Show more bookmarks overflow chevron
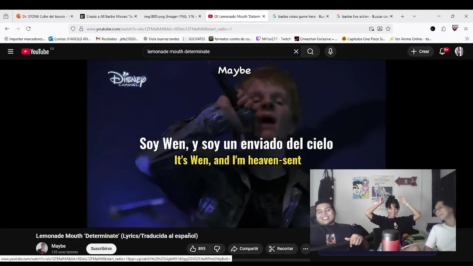The height and width of the screenshot is (266, 473). point(467,39)
